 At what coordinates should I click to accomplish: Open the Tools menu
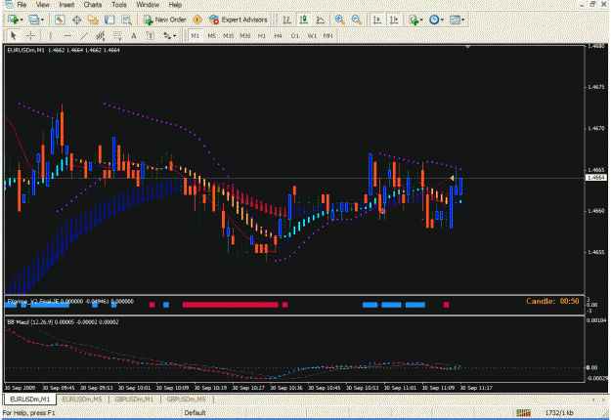click(x=119, y=5)
